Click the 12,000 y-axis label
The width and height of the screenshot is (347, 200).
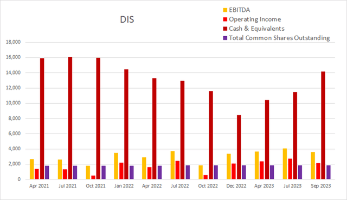(x=13, y=88)
